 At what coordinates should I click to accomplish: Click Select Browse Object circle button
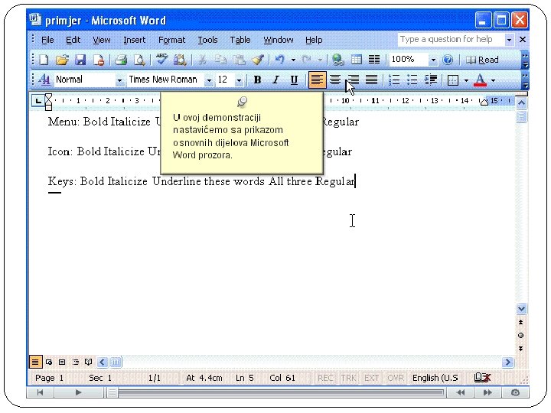pos(521,336)
